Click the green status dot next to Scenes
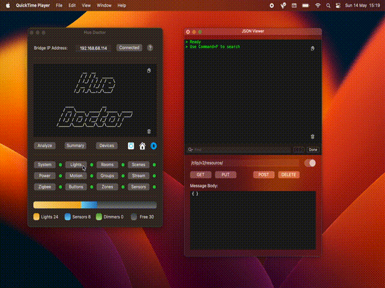The height and width of the screenshot is (288, 385). pos(154,165)
